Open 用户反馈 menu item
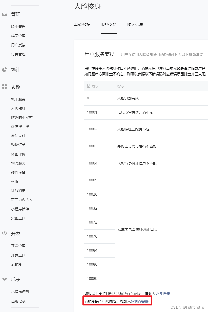 pyautogui.click(x=18, y=45)
